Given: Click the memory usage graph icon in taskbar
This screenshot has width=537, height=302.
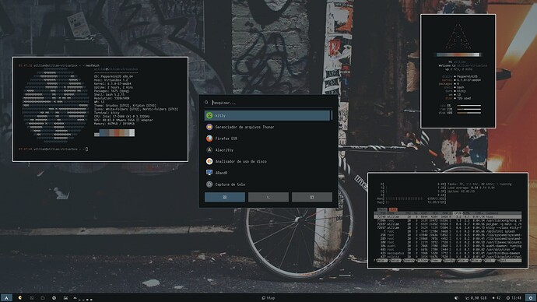Looking at the screenshot, I should (x=468, y=298).
